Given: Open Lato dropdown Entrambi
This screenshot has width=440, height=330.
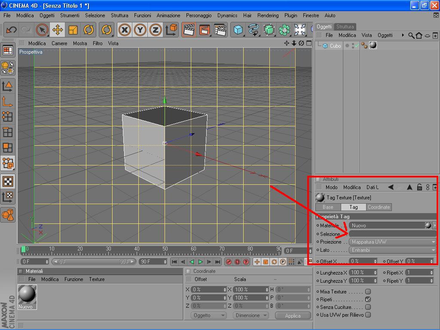Looking at the screenshot, I should click(x=393, y=250).
